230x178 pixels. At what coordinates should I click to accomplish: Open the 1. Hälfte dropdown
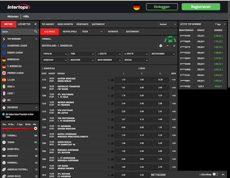tap(109, 54)
